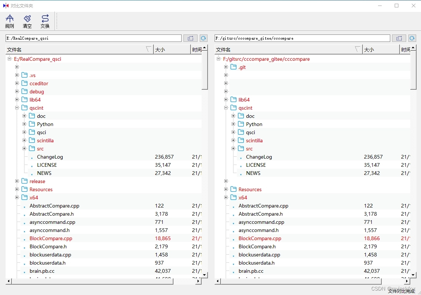Select BlockCompare.h in right pane
The image size is (421, 295).
(x=257, y=246)
